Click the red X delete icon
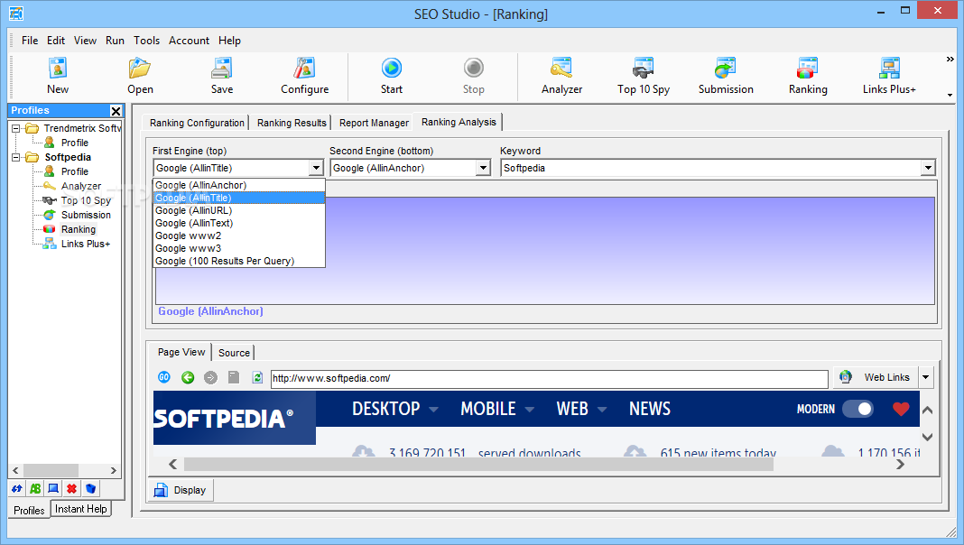The height and width of the screenshot is (545, 964). tap(72, 488)
